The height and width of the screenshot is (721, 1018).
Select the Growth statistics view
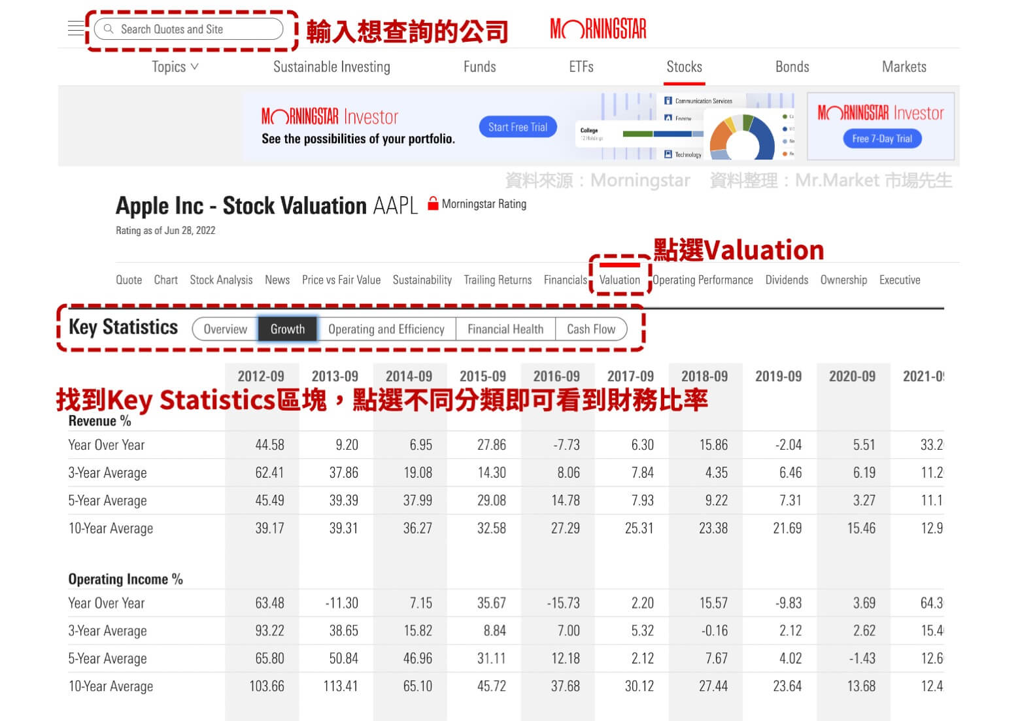pyautogui.click(x=288, y=329)
